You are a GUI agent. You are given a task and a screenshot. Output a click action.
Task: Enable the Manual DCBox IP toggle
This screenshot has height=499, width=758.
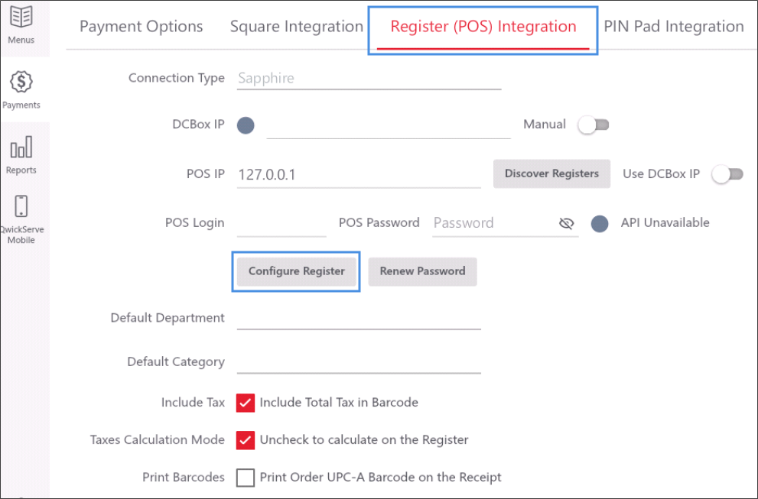pos(594,125)
